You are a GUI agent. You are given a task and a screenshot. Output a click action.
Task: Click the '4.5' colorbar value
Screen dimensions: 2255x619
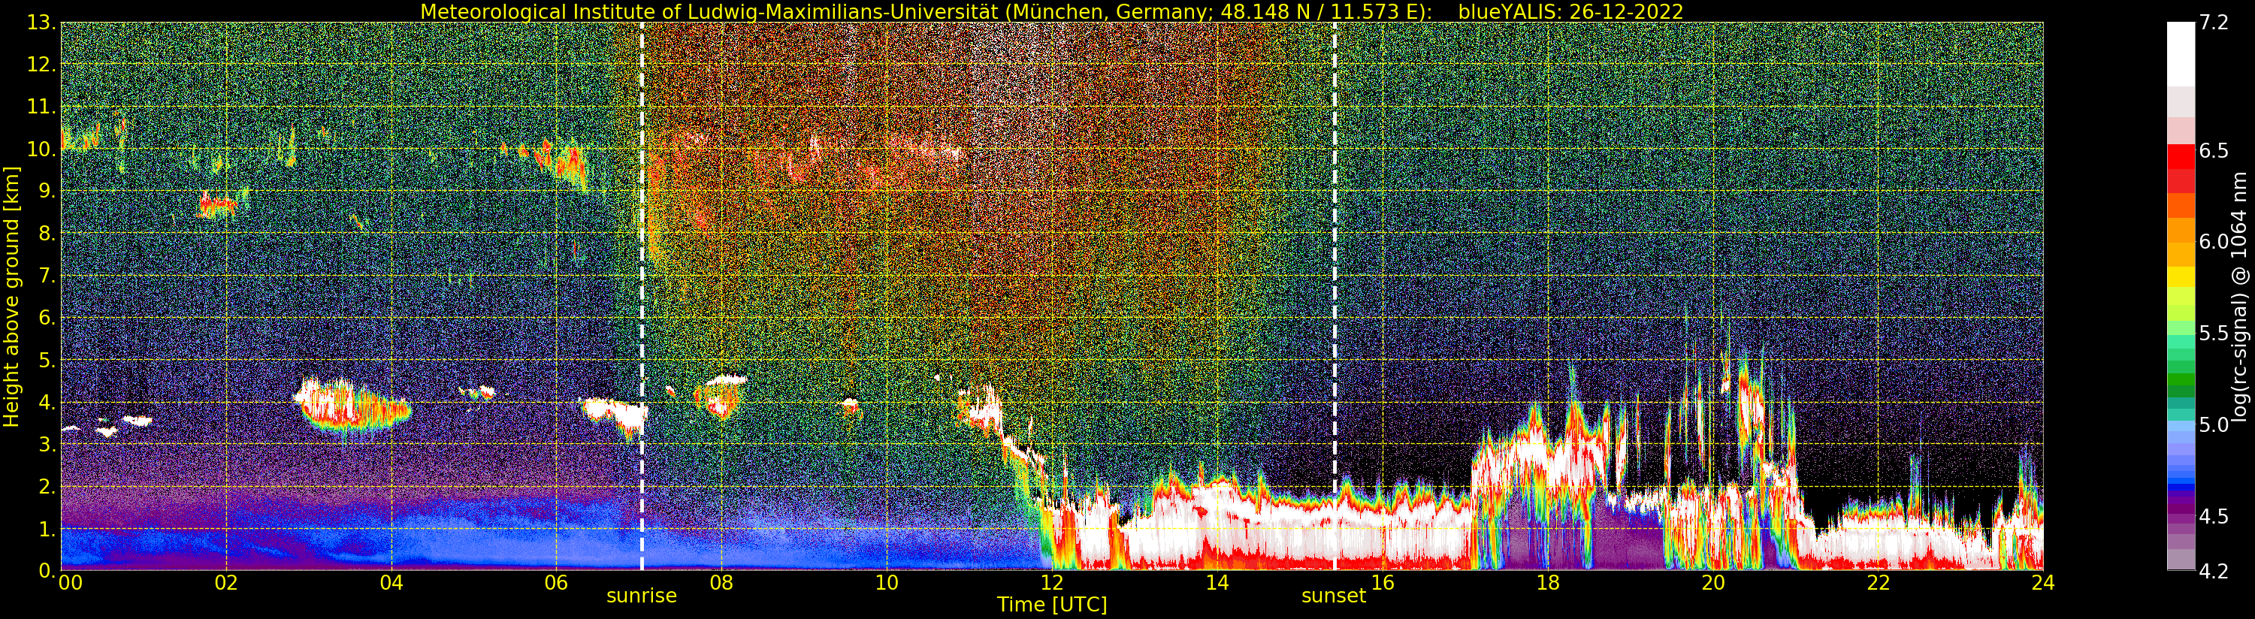(x=2214, y=517)
